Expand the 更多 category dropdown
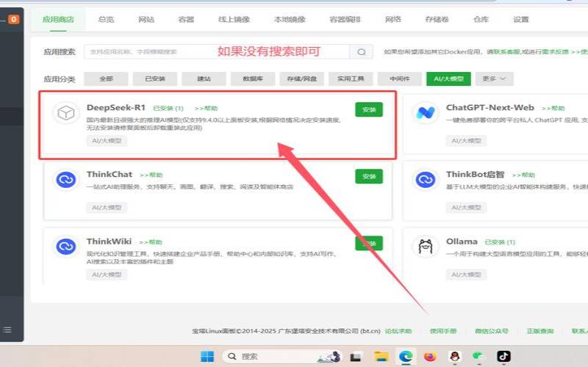The width and height of the screenshot is (588, 367). (494, 79)
